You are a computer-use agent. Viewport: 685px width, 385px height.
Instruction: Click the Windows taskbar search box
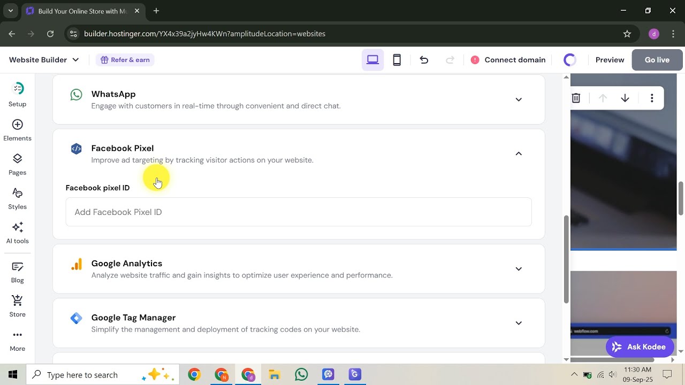coord(102,375)
